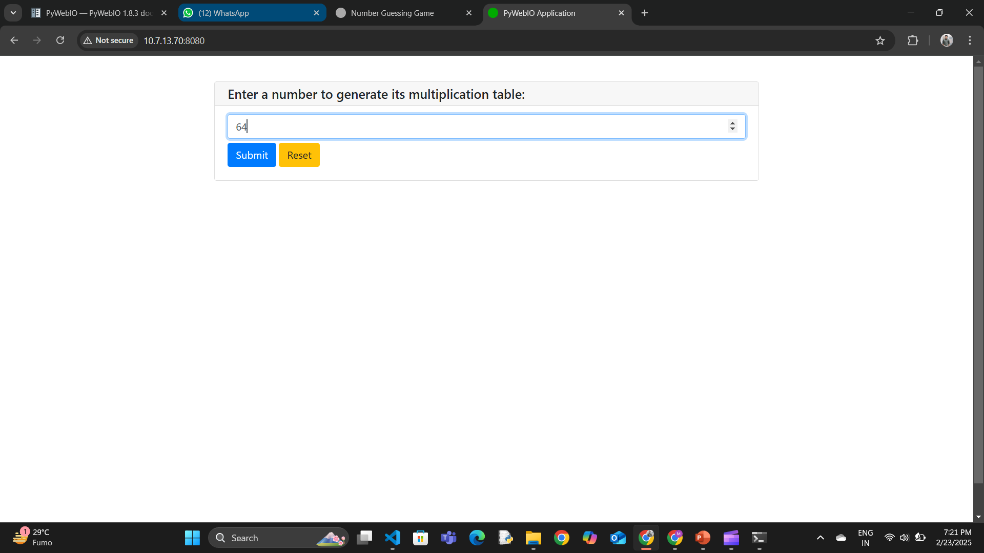The image size is (984, 553).
Task: Open Microsoft Teams from the taskbar
Action: tap(449, 538)
